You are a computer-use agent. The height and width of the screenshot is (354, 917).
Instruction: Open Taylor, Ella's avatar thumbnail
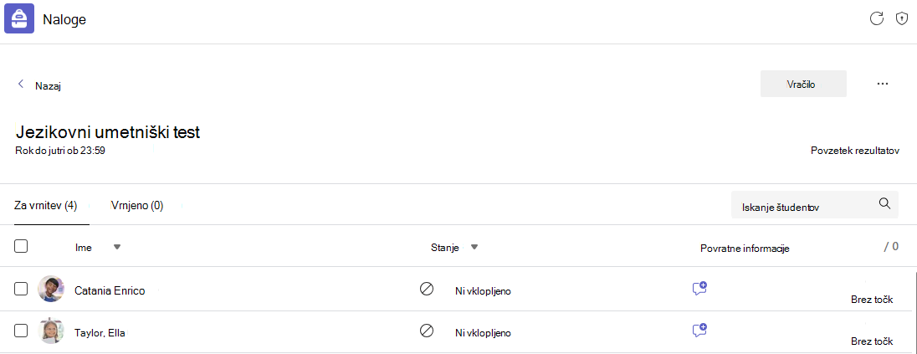[x=50, y=331]
